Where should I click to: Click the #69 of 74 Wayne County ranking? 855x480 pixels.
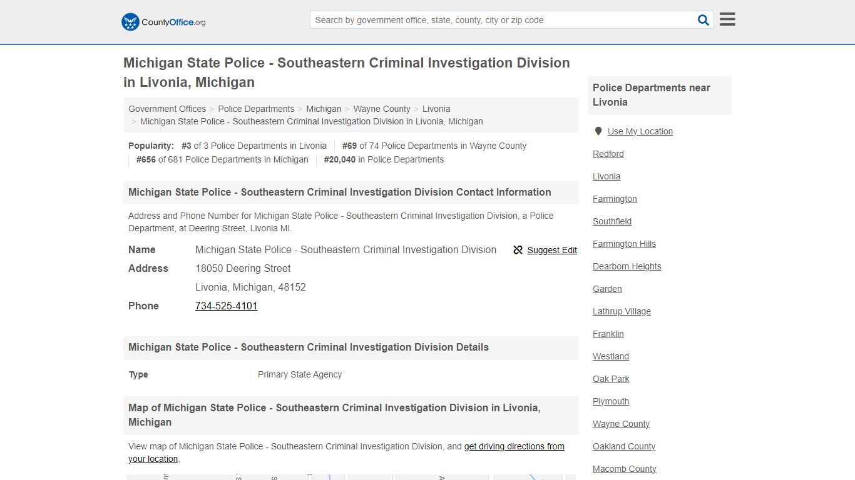(x=434, y=146)
